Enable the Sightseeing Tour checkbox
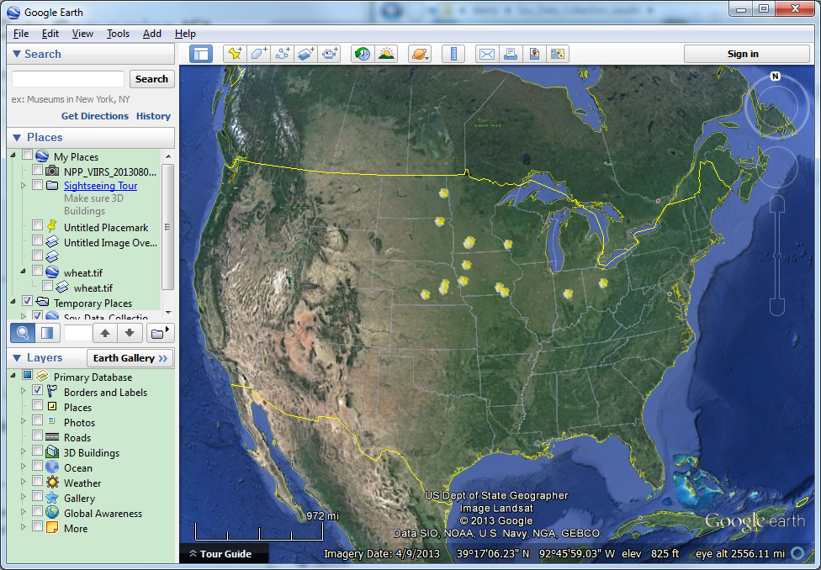821x570 pixels. 37,185
